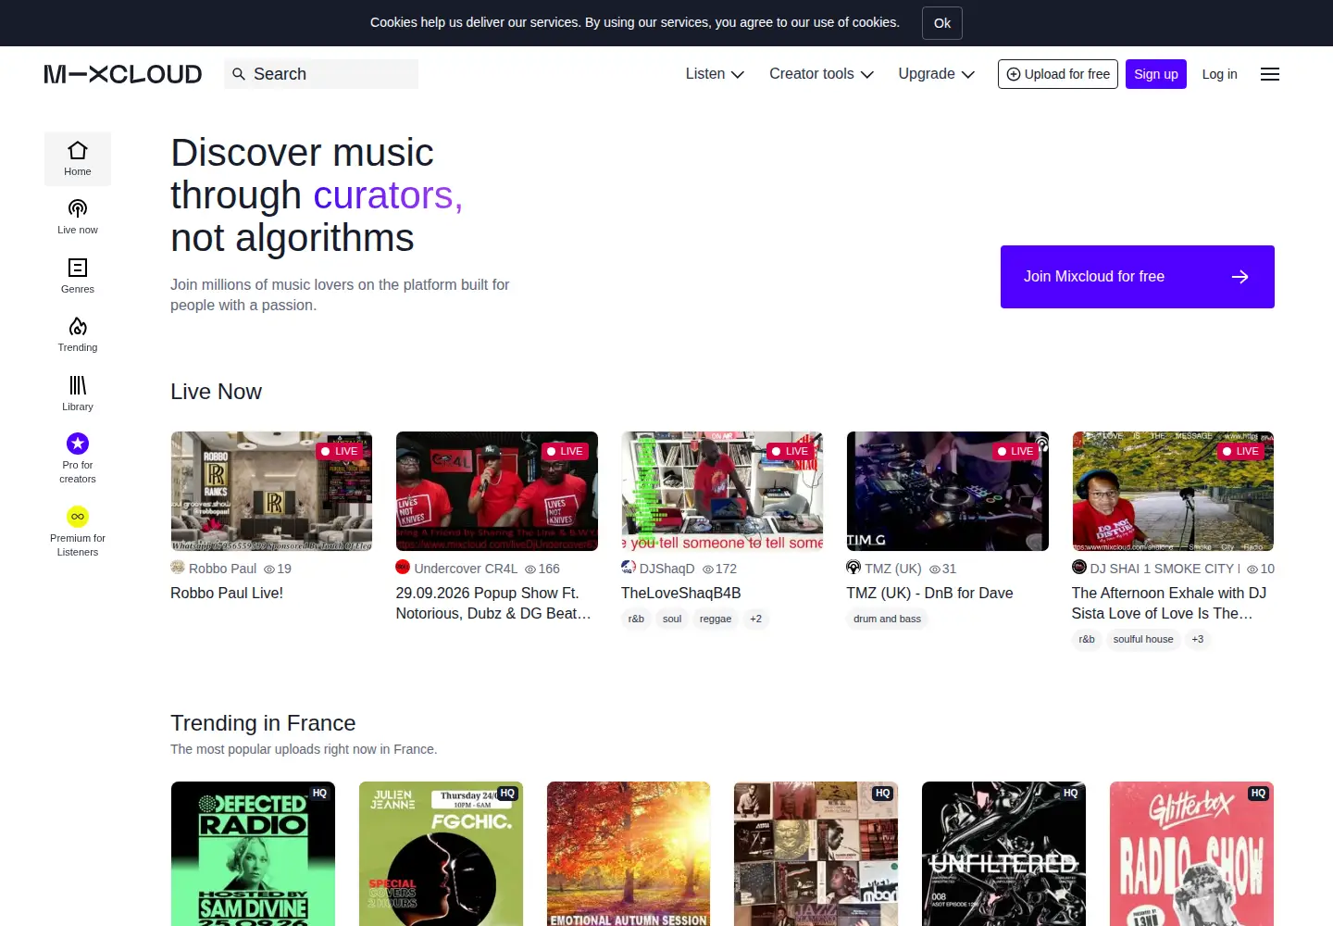Show more tags via +2 chip
Viewport: 1333px width, 926px height.
[756, 619]
